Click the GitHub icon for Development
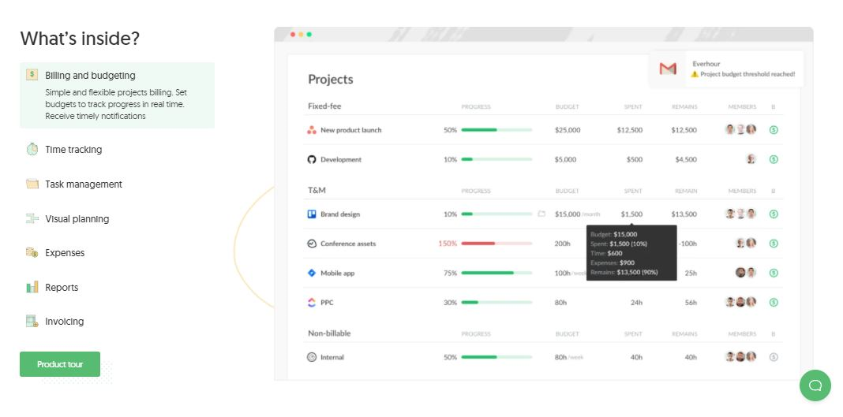Viewport: 843px width, 417px height. (x=311, y=159)
